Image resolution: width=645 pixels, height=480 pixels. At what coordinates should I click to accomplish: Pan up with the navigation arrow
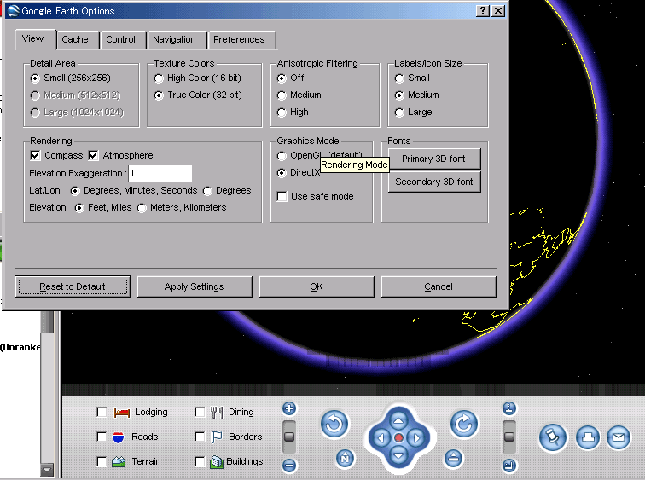click(398, 421)
